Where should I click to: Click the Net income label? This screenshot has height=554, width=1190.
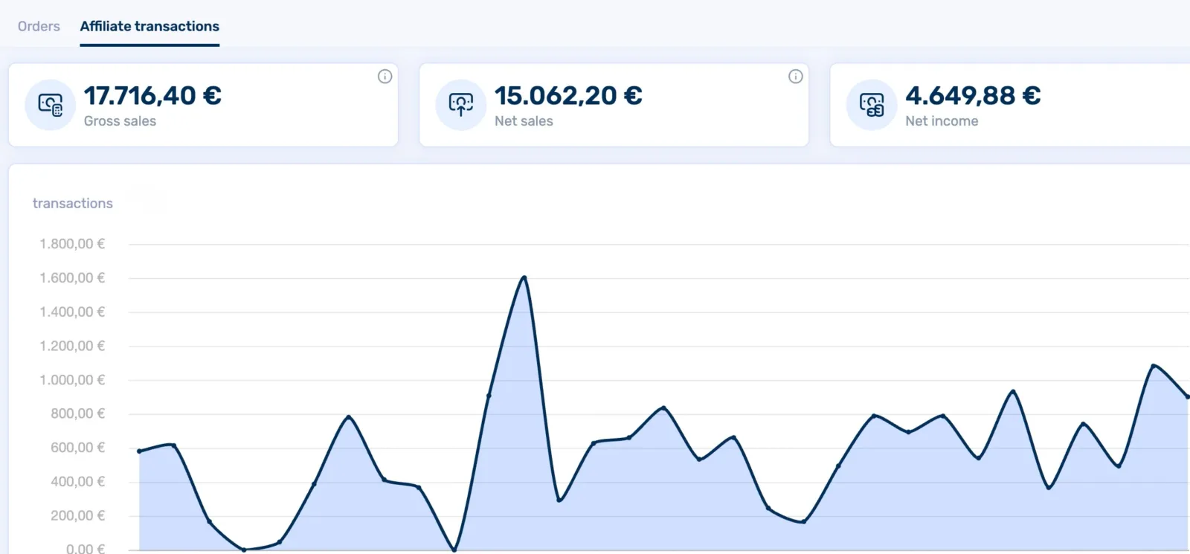pyautogui.click(x=942, y=121)
